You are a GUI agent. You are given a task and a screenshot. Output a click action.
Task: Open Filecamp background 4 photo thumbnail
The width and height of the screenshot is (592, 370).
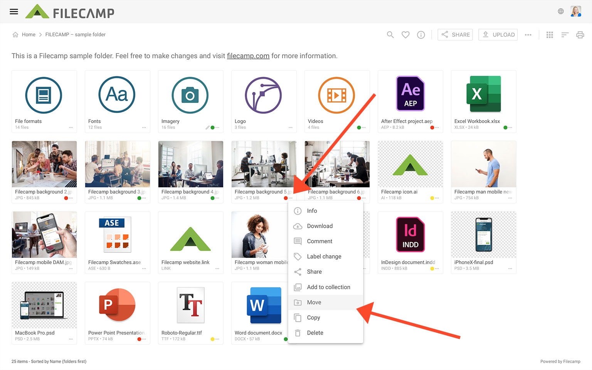pyautogui.click(x=191, y=164)
